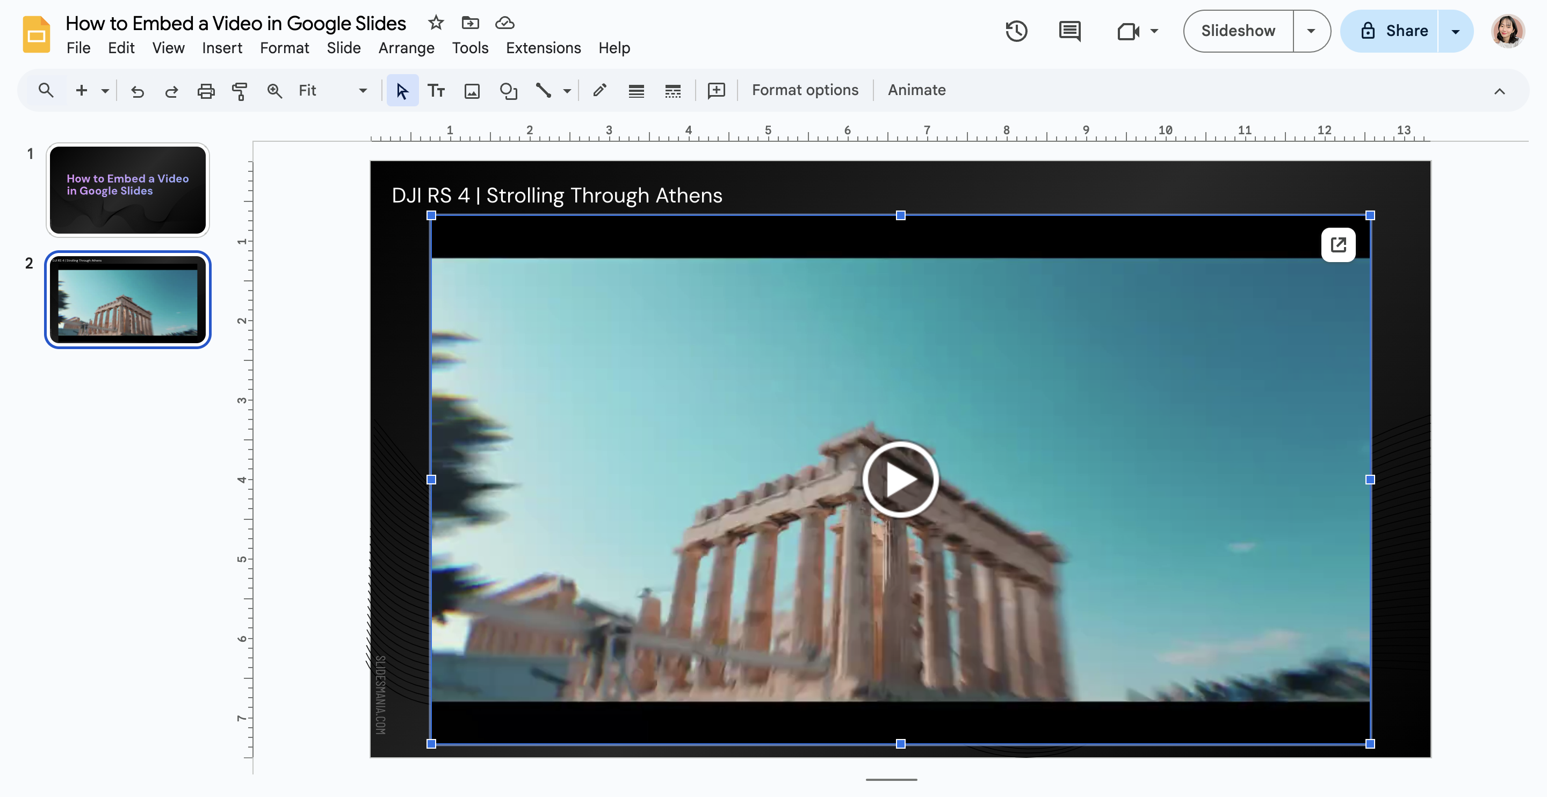This screenshot has height=797, width=1547.
Task: Activate the paint format tool
Action: [x=240, y=91]
